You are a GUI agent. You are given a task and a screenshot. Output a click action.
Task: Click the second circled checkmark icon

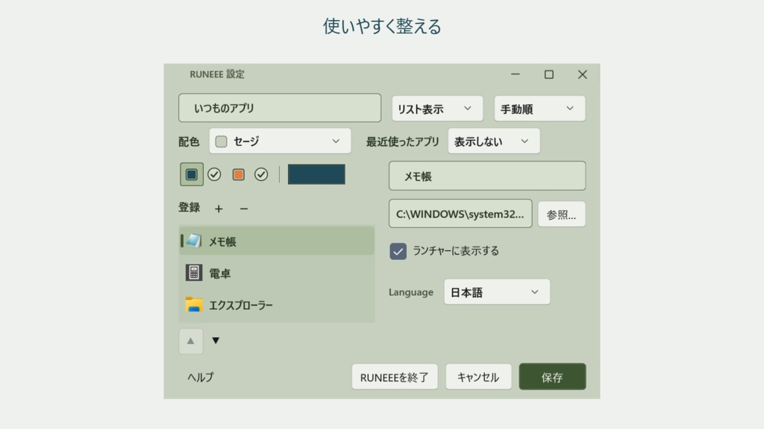click(261, 174)
